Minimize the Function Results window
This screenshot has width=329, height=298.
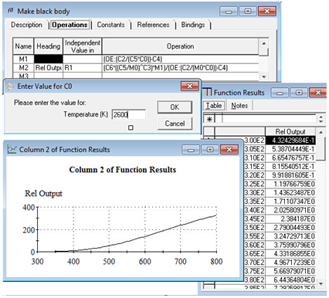tap(280, 93)
